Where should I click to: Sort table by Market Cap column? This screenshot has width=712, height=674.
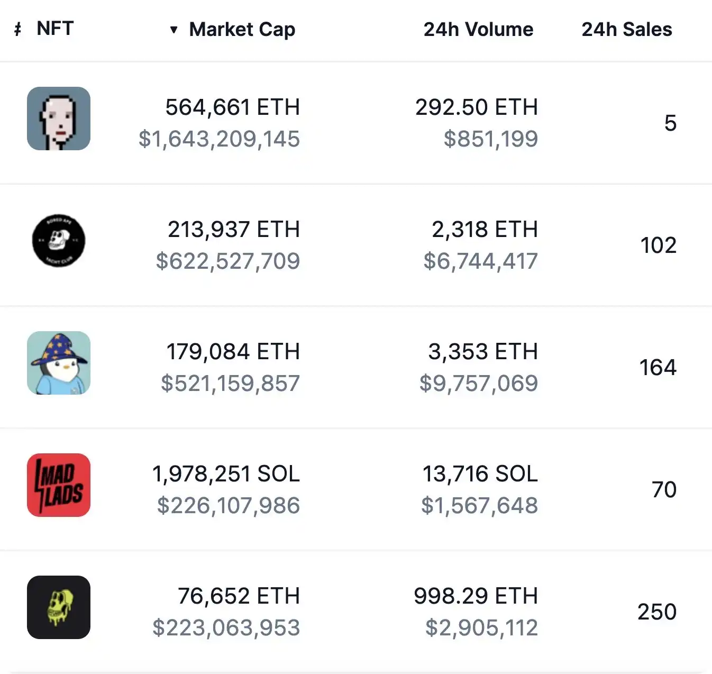click(x=242, y=30)
